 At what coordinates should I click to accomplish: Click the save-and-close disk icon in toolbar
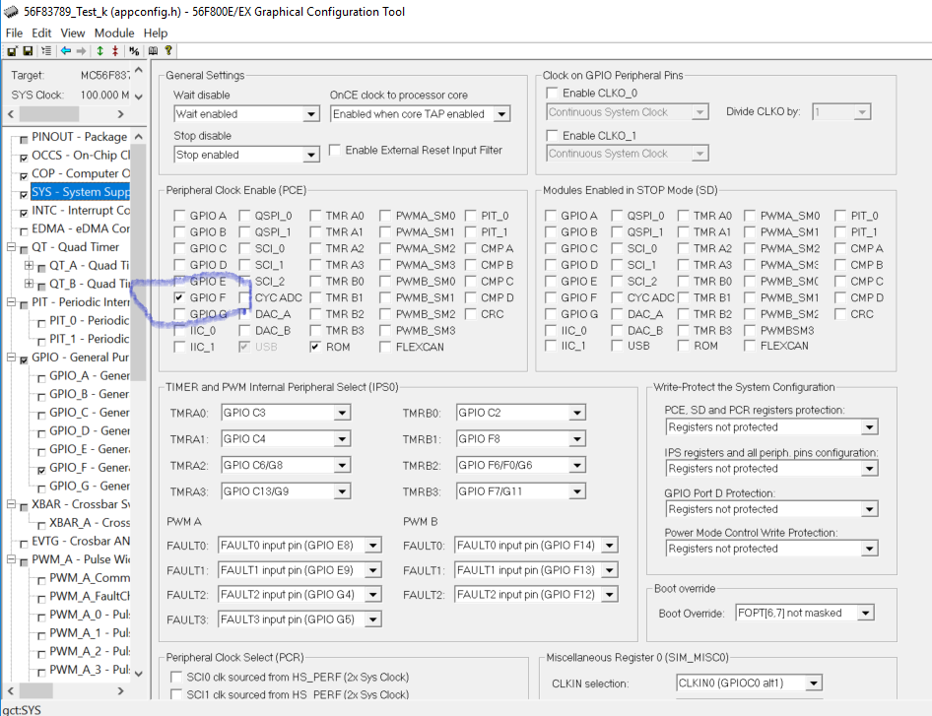(12, 51)
